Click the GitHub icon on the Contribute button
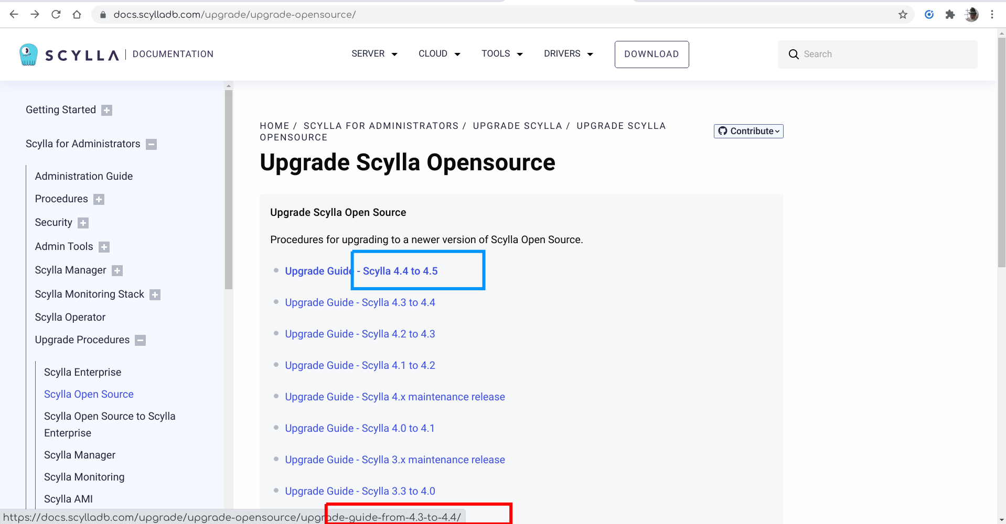This screenshot has width=1006, height=524. pyautogui.click(x=723, y=131)
